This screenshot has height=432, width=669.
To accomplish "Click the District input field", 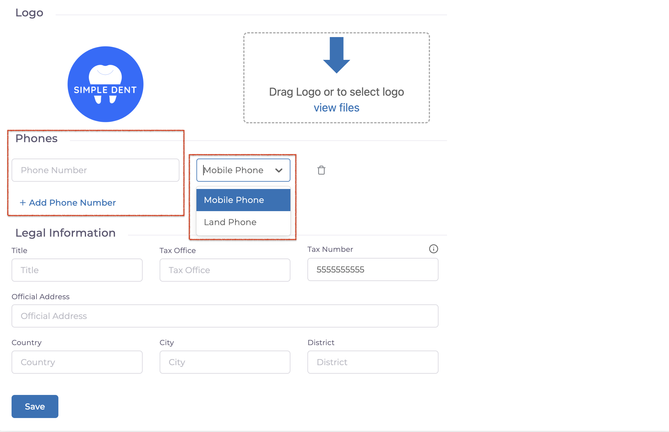I will pos(373,362).
